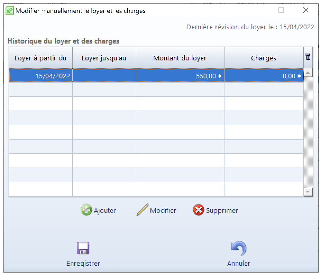Select the 0,00 € charges cell
The image size is (321, 276).
(x=264, y=76)
